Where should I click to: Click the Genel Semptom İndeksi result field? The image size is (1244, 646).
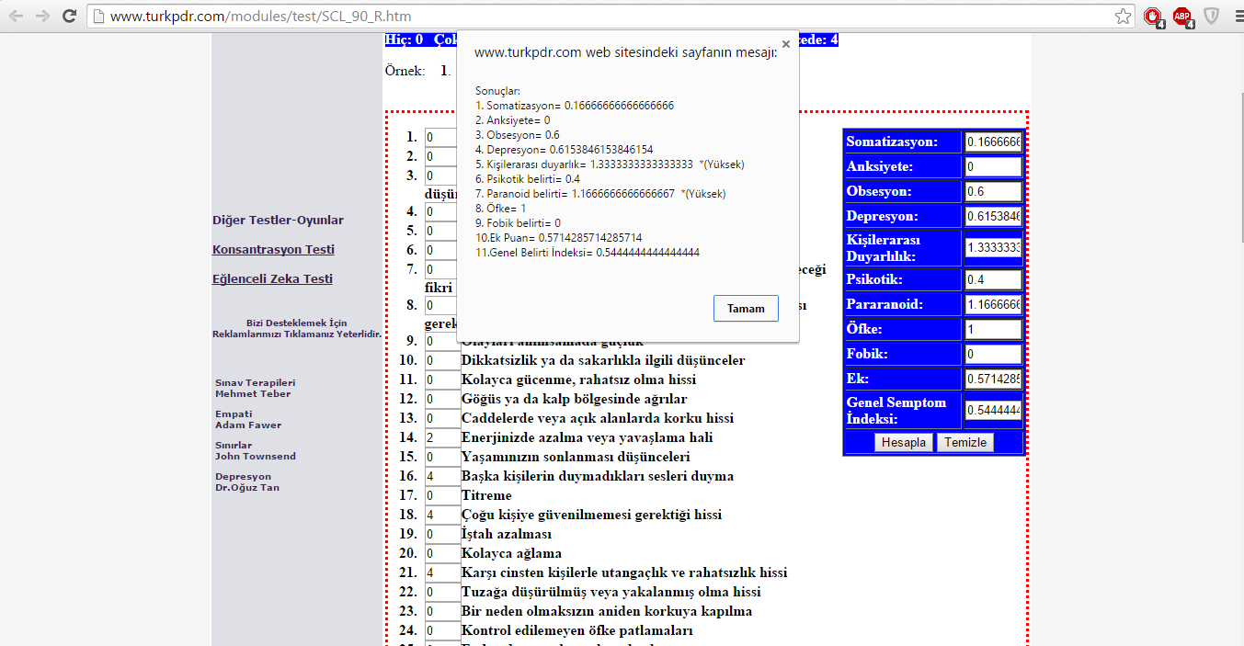[993, 410]
